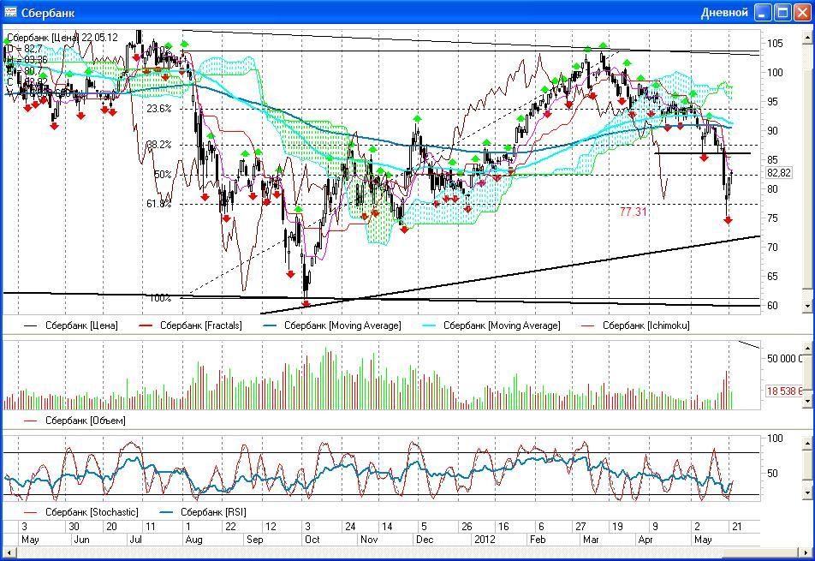
Task: Click the 2012 year label on time axis
Action: click(x=485, y=540)
